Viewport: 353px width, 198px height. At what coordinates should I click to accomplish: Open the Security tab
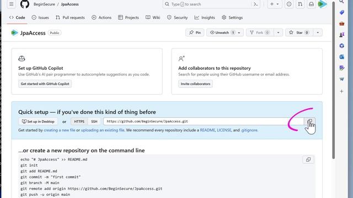(178, 18)
